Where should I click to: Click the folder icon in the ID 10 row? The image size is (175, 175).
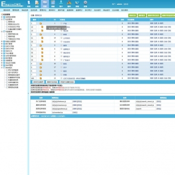coord(41,64)
